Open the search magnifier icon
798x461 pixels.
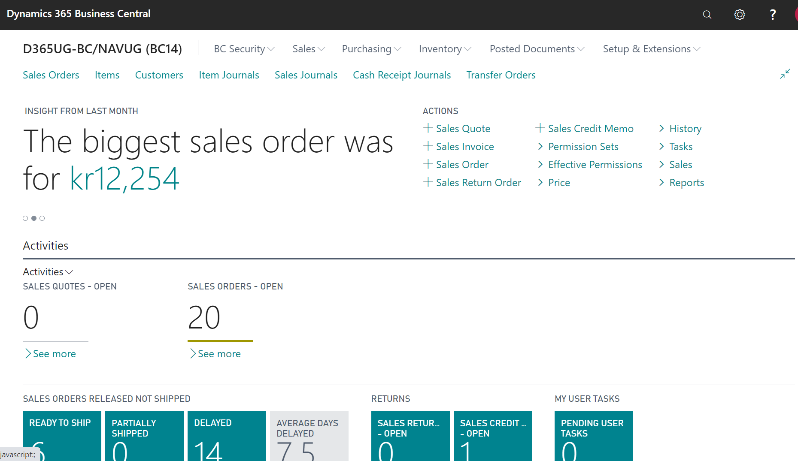click(x=707, y=15)
